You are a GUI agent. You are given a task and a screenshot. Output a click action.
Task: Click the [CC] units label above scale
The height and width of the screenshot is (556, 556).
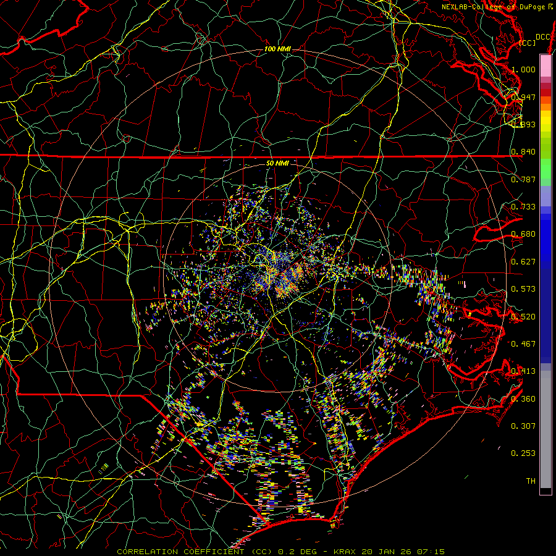click(528, 43)
